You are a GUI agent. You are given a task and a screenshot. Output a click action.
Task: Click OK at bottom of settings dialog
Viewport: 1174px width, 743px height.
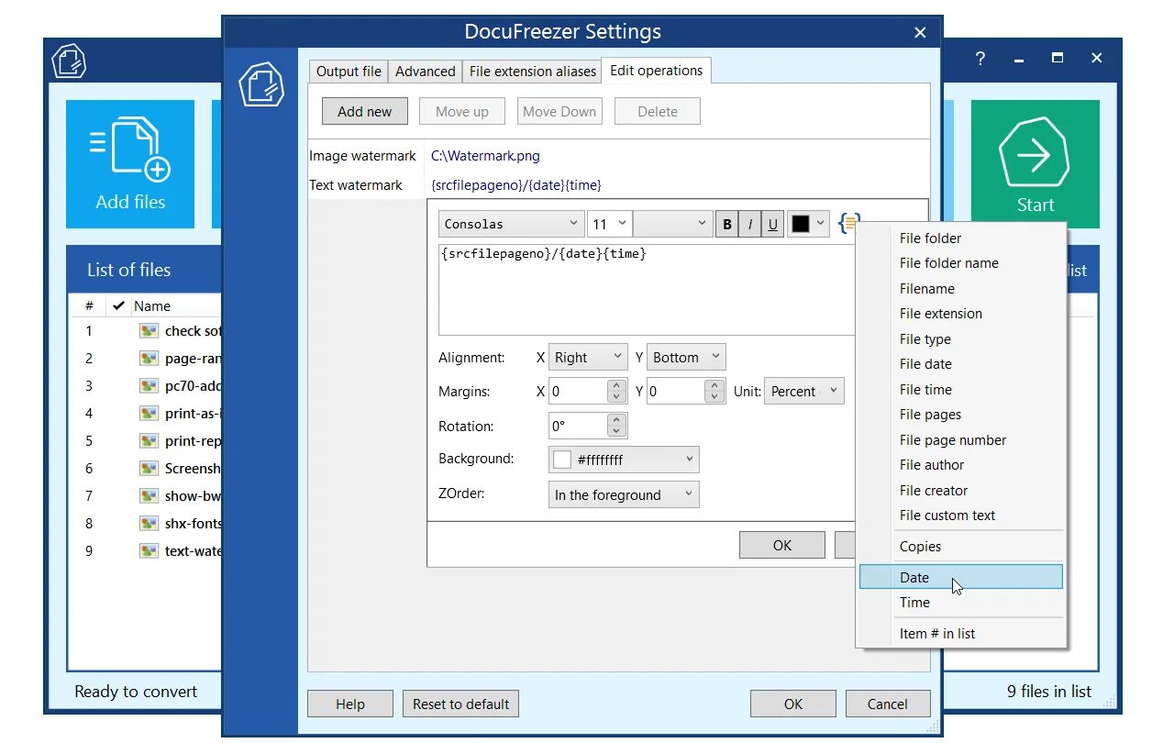[793, 704]
